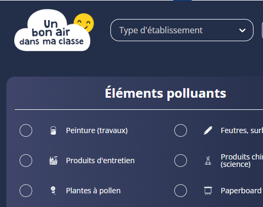
Task: Select the Feutres radio button
Action: [x=181, y=130]
